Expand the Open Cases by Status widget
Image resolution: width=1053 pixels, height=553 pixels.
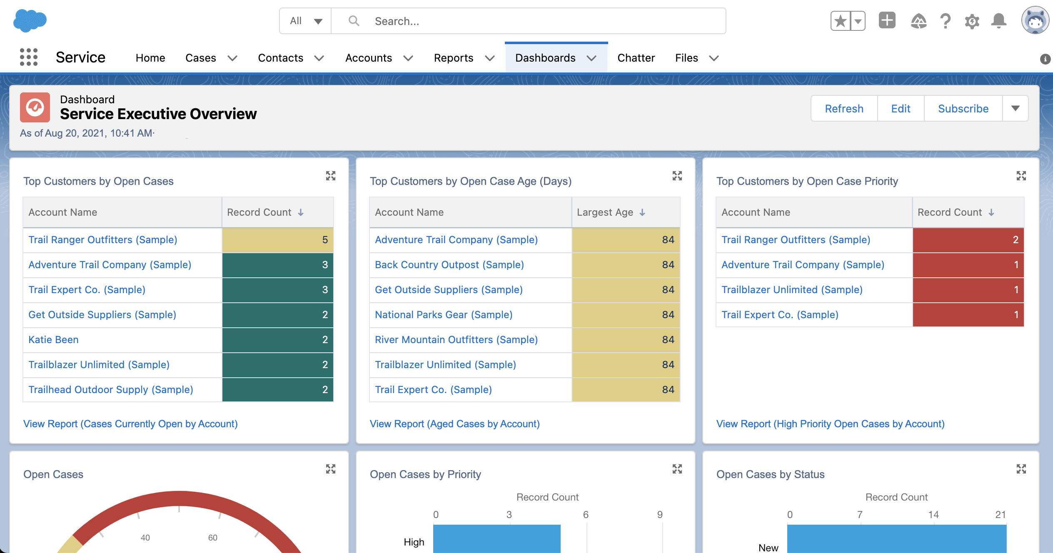click(x=1021, y=469)
